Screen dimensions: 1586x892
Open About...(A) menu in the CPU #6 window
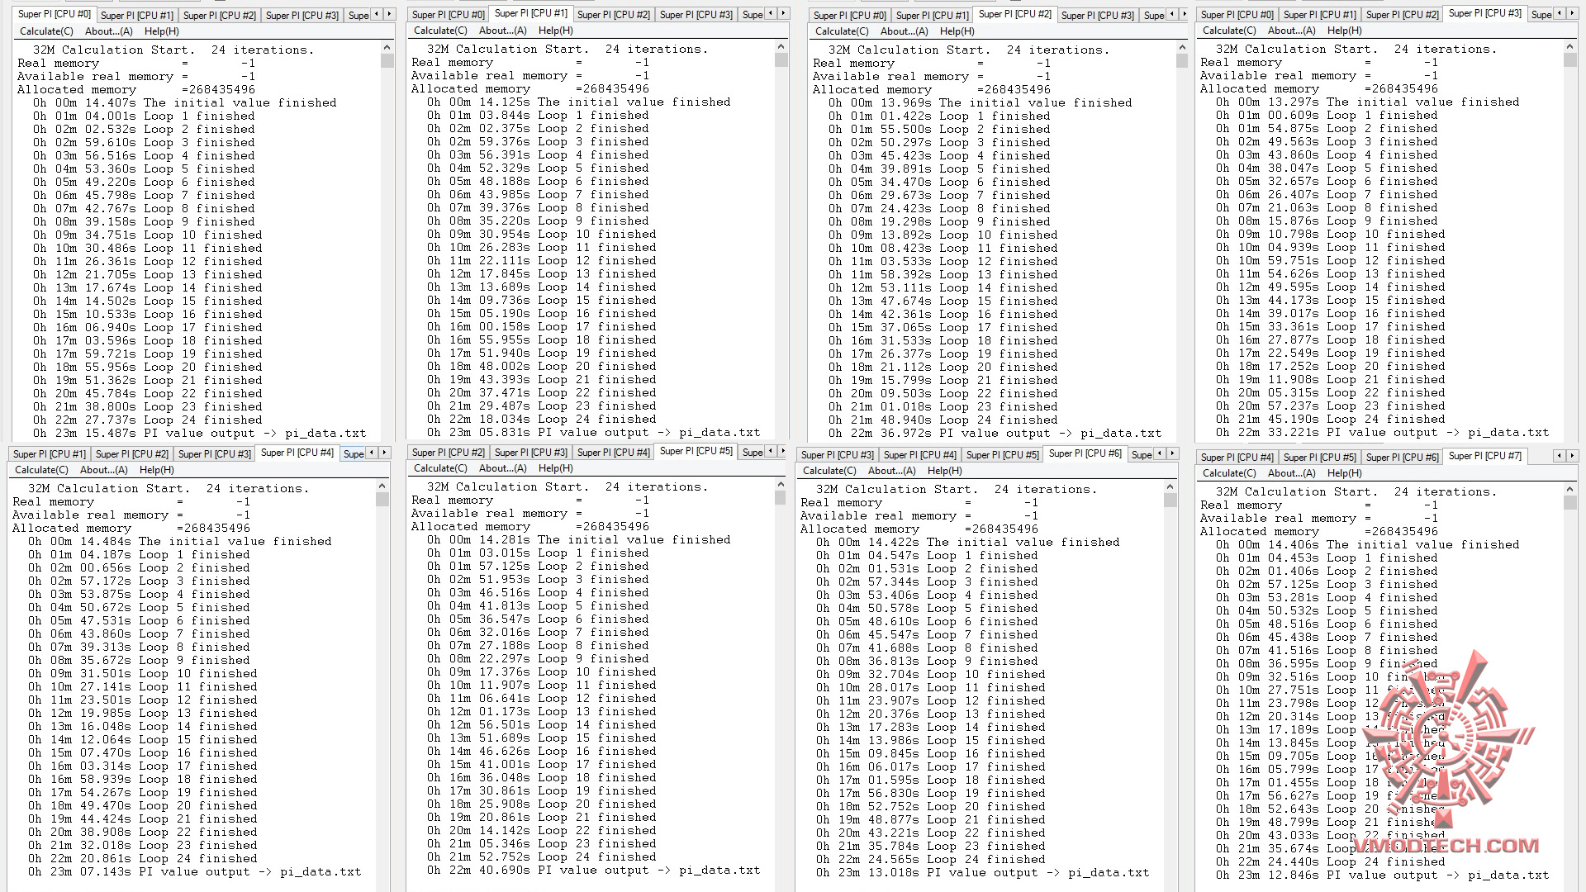pyautogui.click(x=891, y=471)
